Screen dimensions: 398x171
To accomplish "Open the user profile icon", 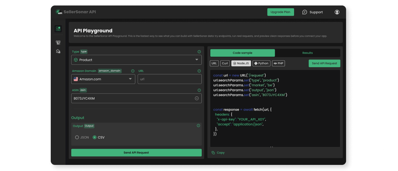I will tap(337, 12).
